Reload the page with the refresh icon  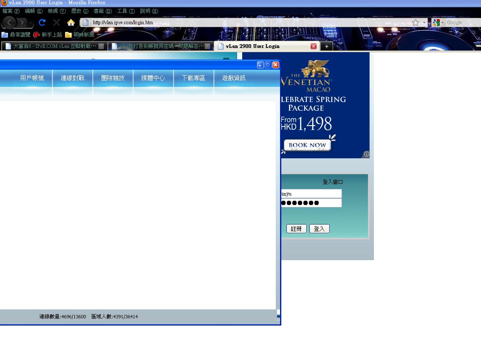(x=42, y=22)
